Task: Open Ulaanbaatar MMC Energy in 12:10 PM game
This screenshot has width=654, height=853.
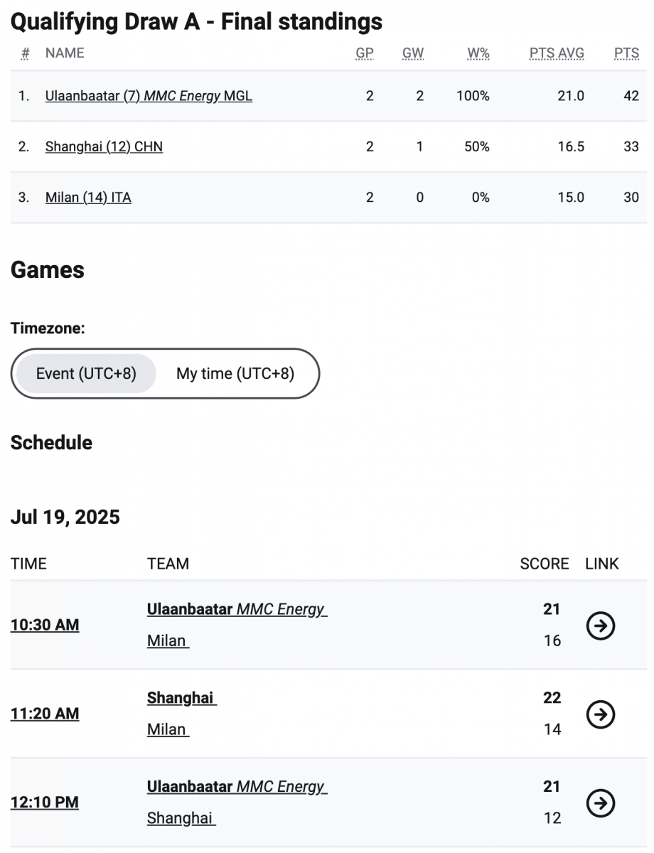Action: (x=237, y=787)
